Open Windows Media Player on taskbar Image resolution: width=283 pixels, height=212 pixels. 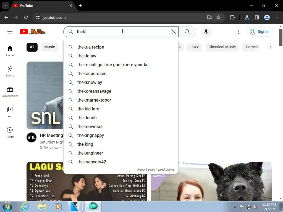pos(58,206)
